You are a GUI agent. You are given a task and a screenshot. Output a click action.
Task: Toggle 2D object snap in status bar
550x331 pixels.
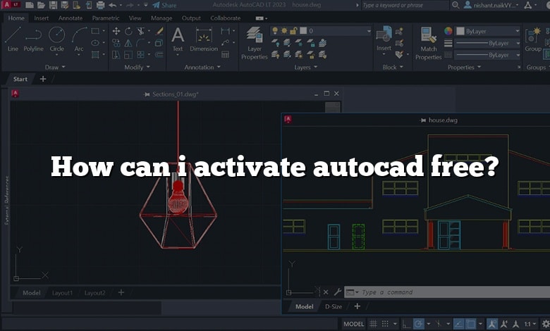(x=470, y=324)
